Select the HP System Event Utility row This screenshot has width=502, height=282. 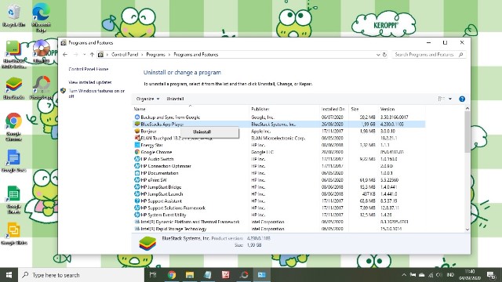tap(279, 215)
